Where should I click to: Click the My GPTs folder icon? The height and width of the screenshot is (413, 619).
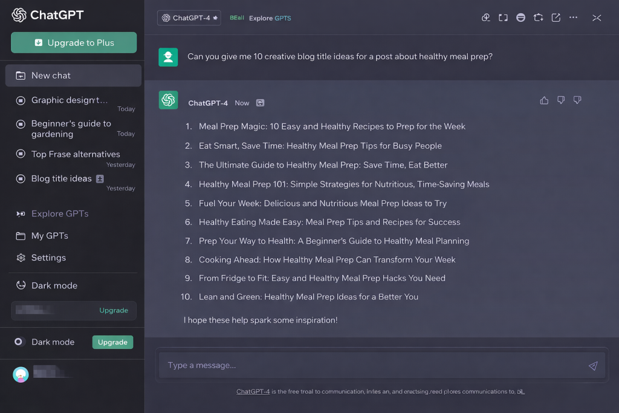point(21,236)
